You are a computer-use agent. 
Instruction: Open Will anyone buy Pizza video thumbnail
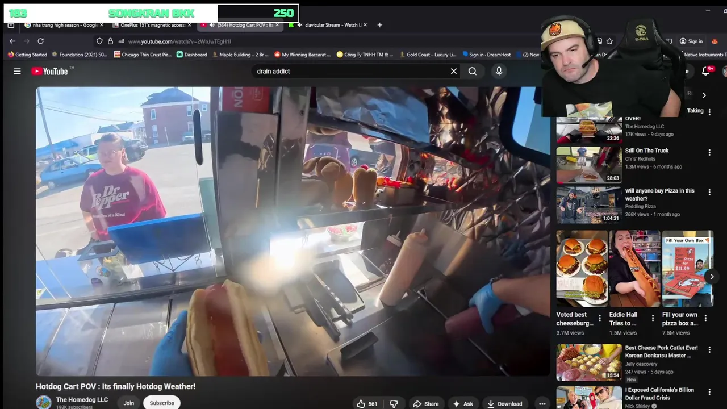click(x=589, y=205)
